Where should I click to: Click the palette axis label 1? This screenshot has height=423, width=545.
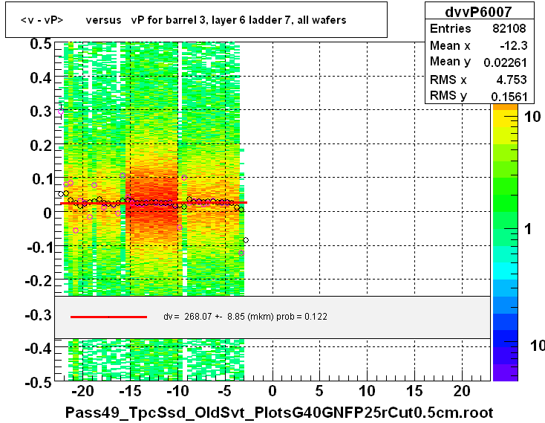tap(528, 229)
